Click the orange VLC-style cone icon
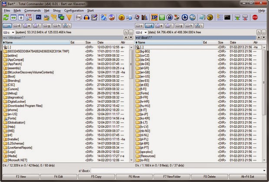 pos(69,17)
